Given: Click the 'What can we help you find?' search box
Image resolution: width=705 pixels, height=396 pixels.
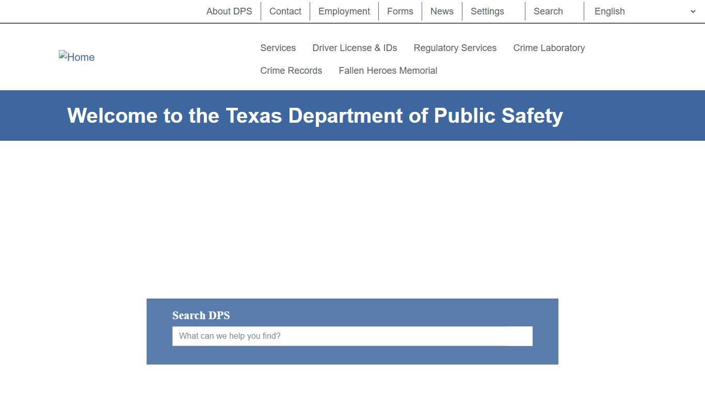Looking at the screenshot, I should tap(352, 336).
